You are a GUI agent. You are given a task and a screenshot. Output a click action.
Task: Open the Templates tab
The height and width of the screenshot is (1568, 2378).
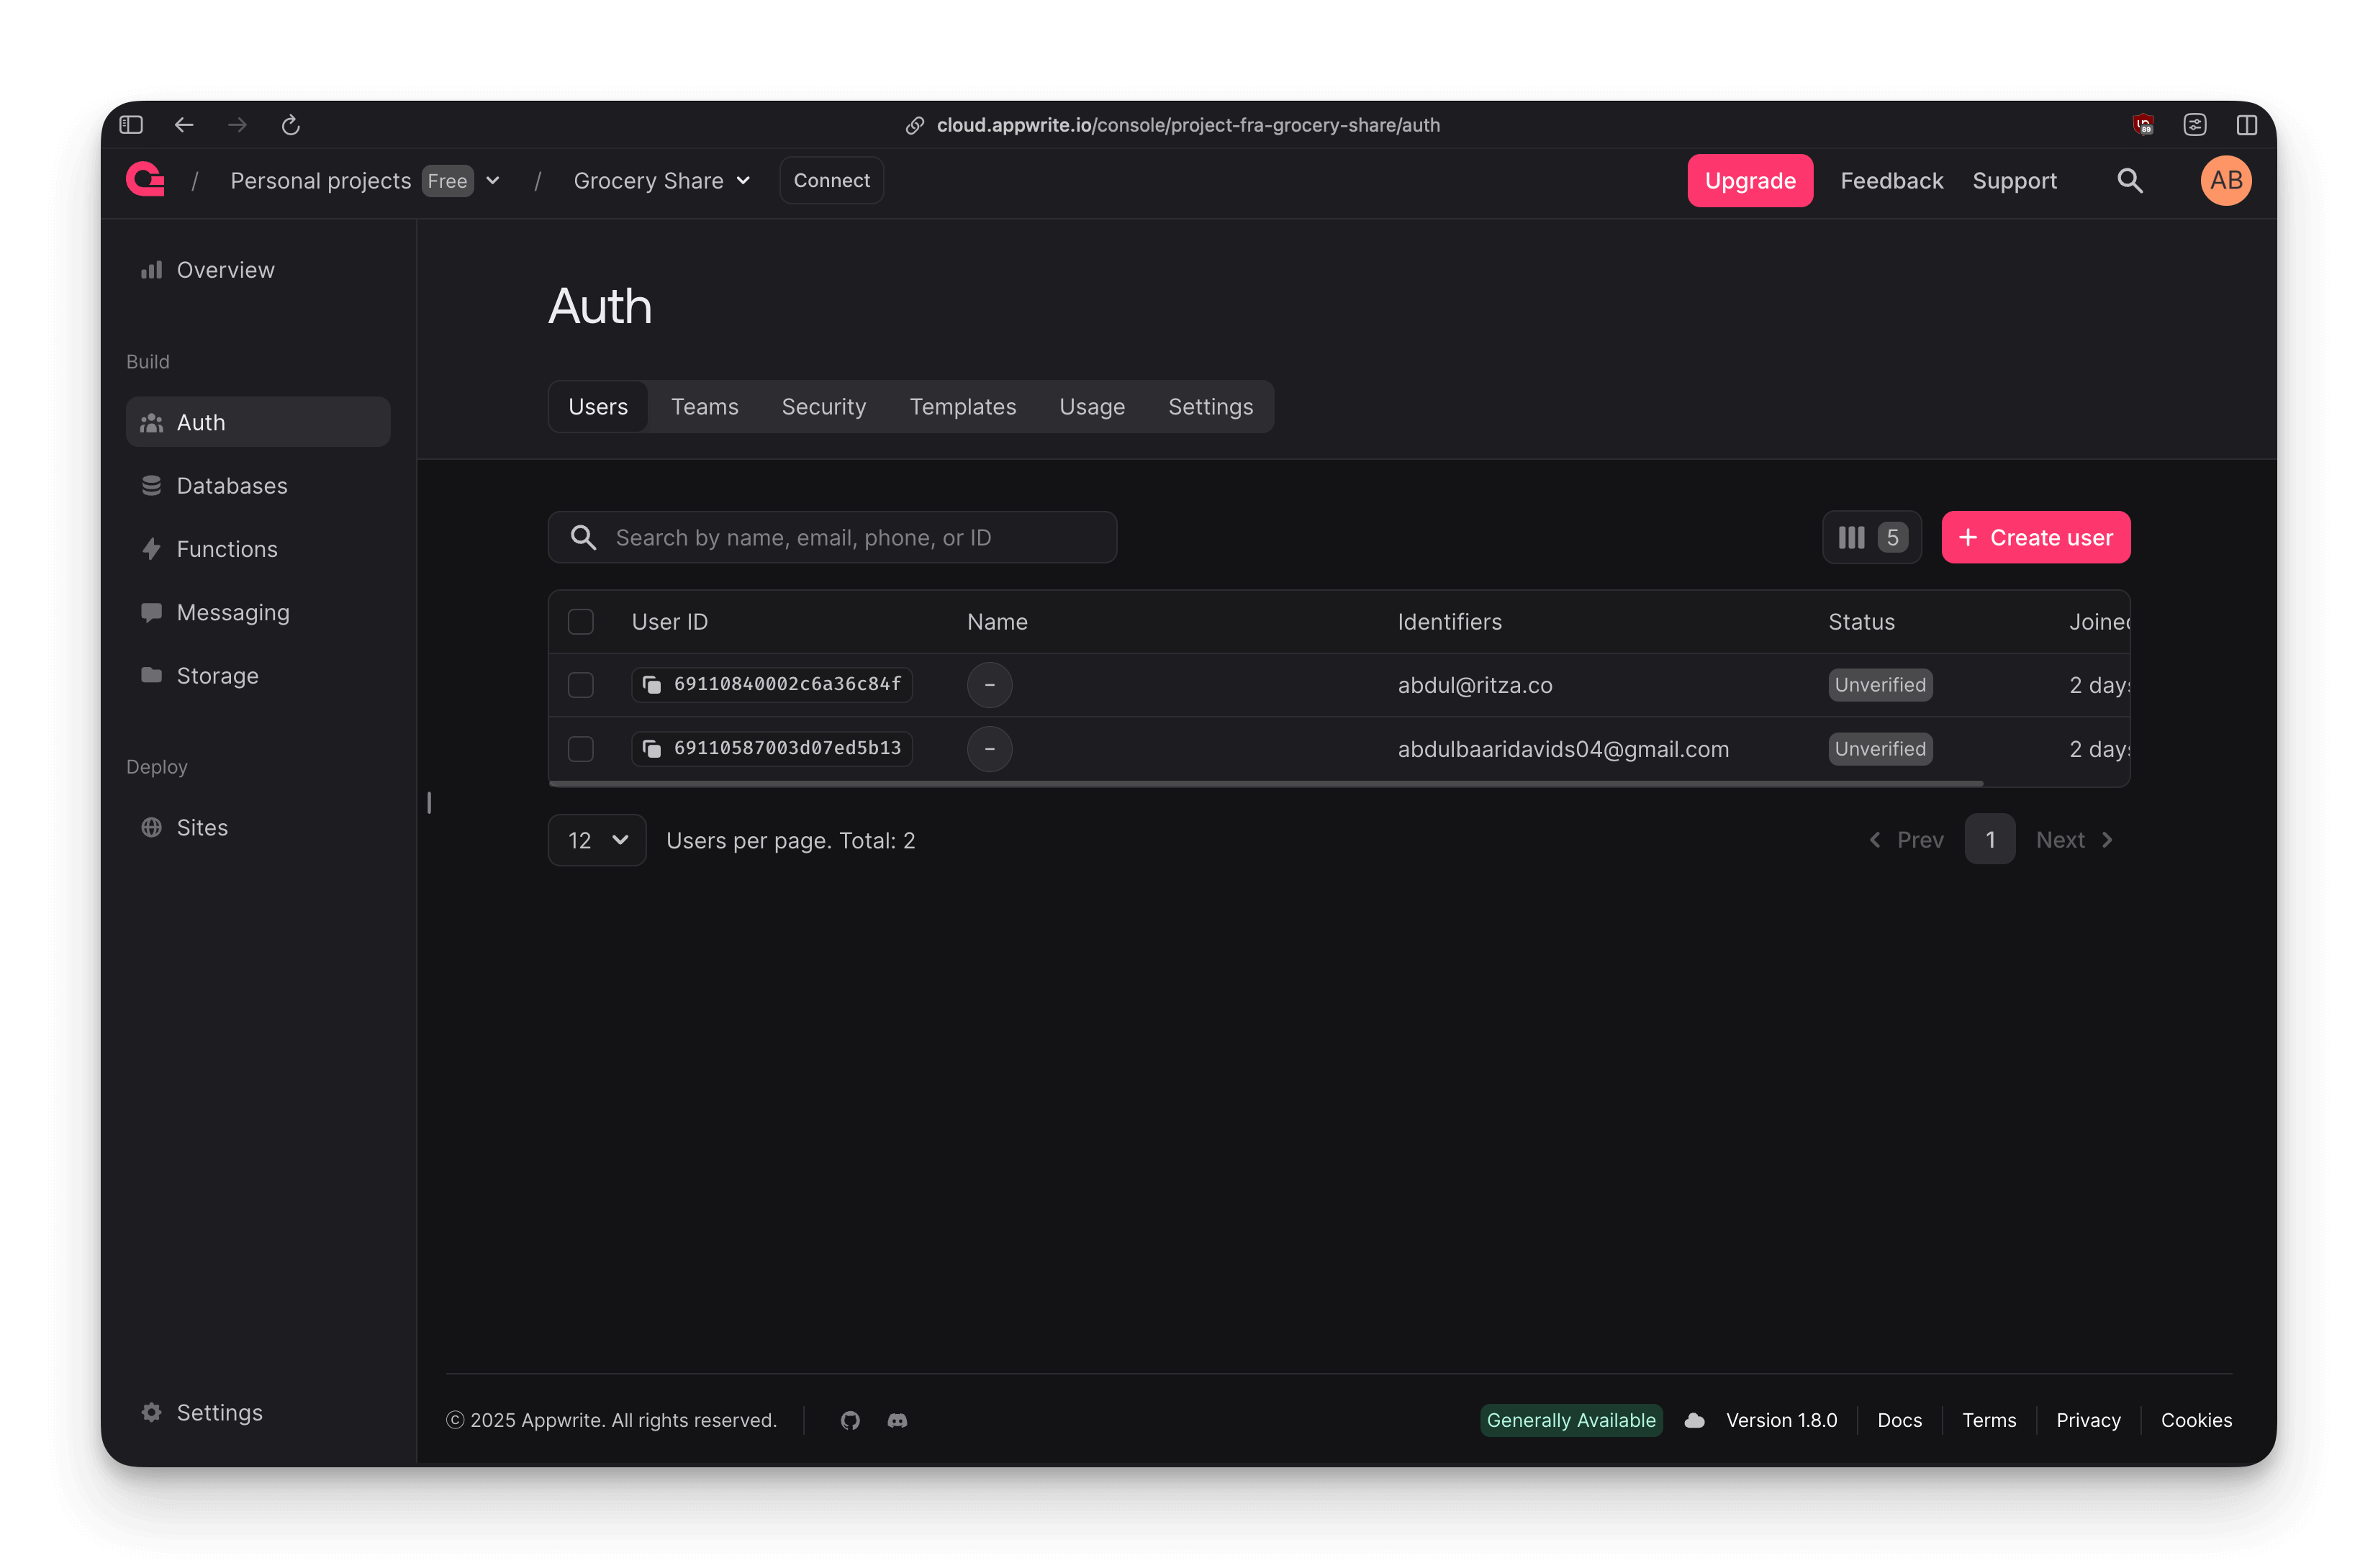(962, 406)
